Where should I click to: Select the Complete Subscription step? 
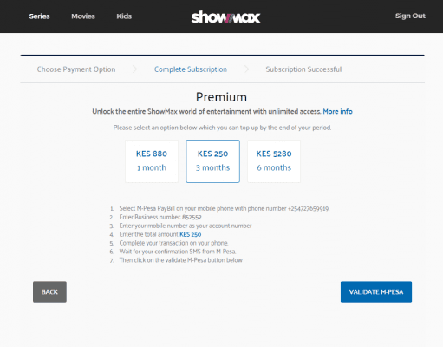pyautogui.click(x=191, y=69)
